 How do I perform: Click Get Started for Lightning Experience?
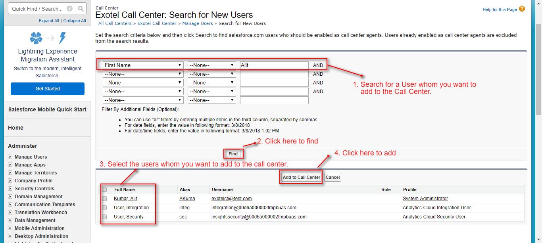click(48, 89)
